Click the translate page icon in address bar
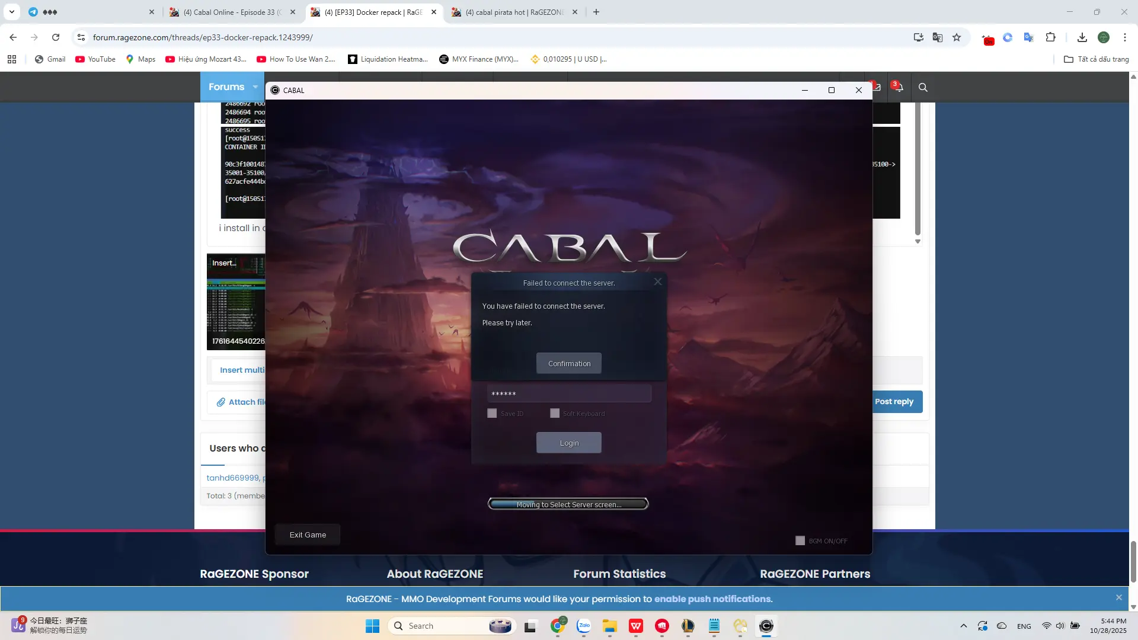 (938, 37)
